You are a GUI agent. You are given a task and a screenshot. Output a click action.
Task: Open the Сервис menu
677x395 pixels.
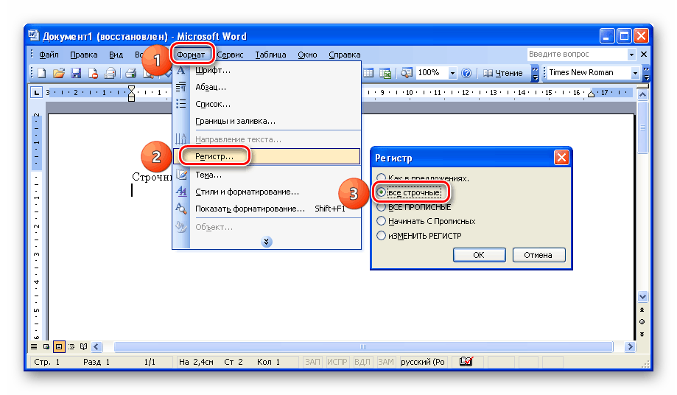tap(230, 55)
